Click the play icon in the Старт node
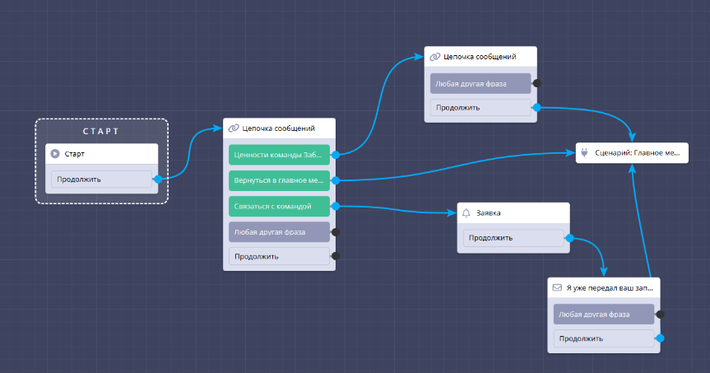 point(55,153)
